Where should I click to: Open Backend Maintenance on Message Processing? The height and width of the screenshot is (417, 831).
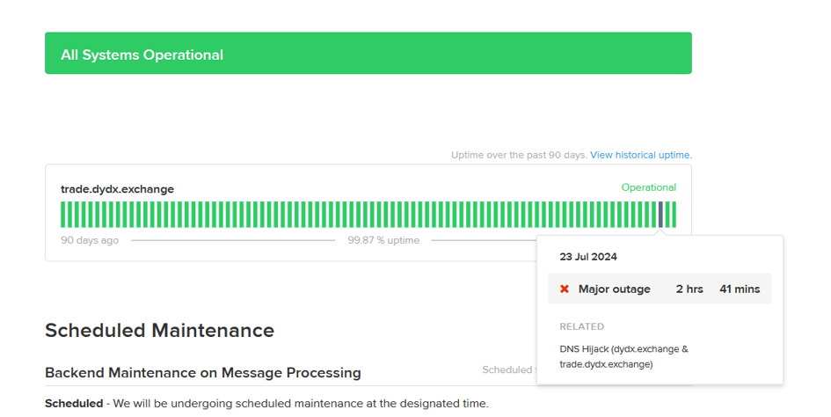pos(203,372)
